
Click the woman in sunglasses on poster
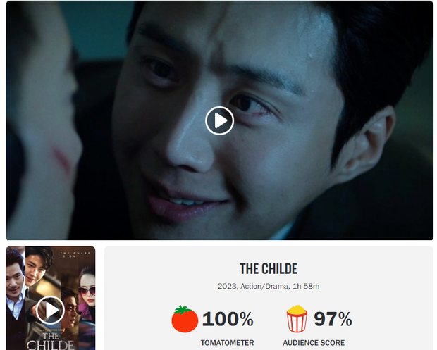pyautogui.click(x=87, y=292)
